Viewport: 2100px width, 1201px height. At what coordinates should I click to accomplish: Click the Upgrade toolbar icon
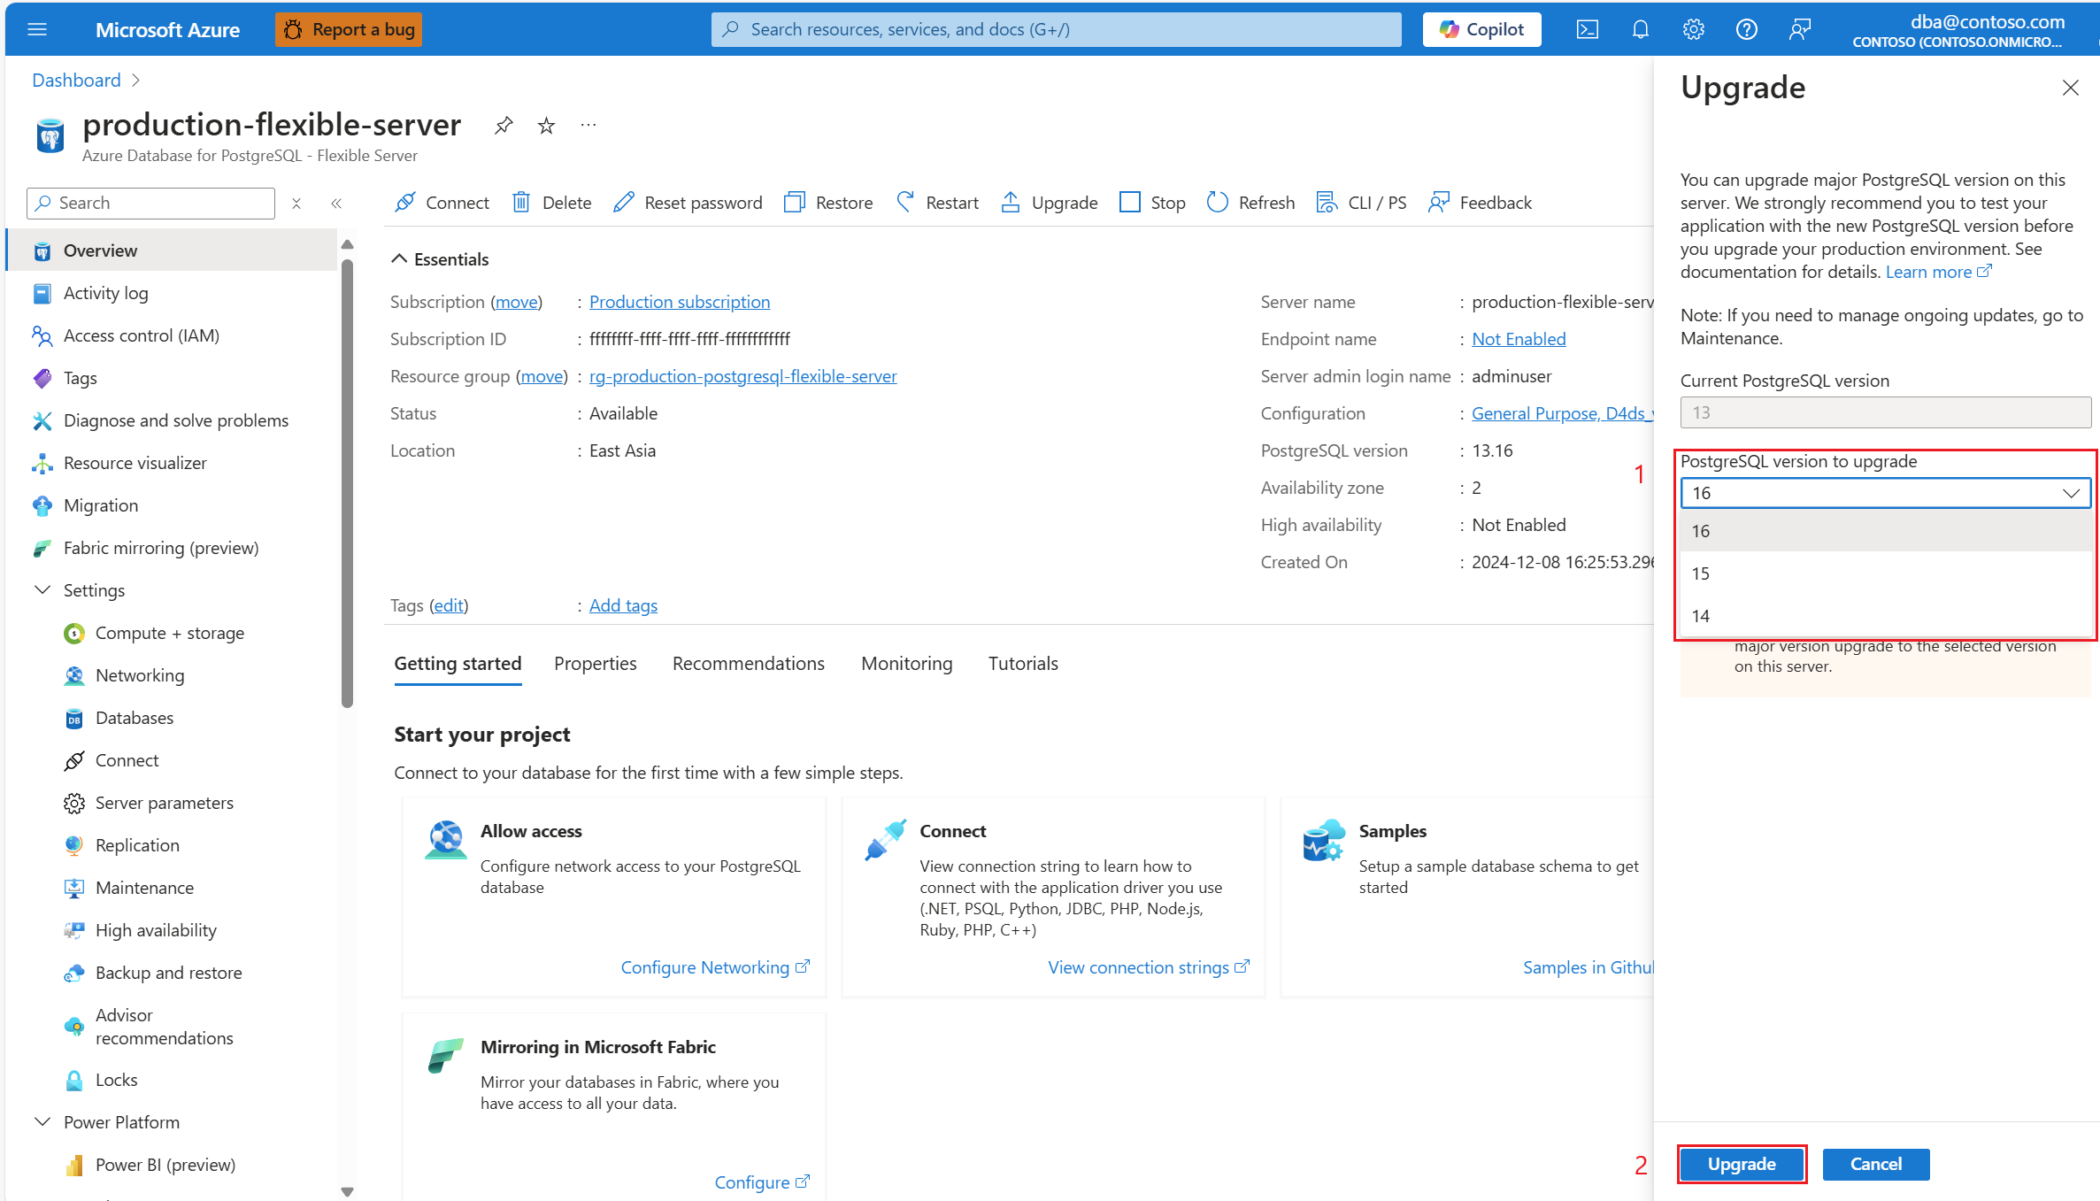tap(1050, 200)
